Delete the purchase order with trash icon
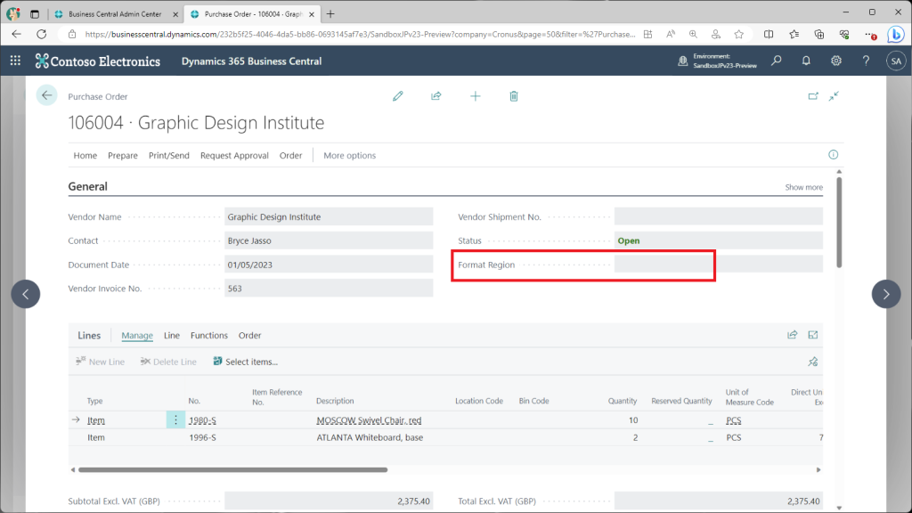 (x=514, y=96)
